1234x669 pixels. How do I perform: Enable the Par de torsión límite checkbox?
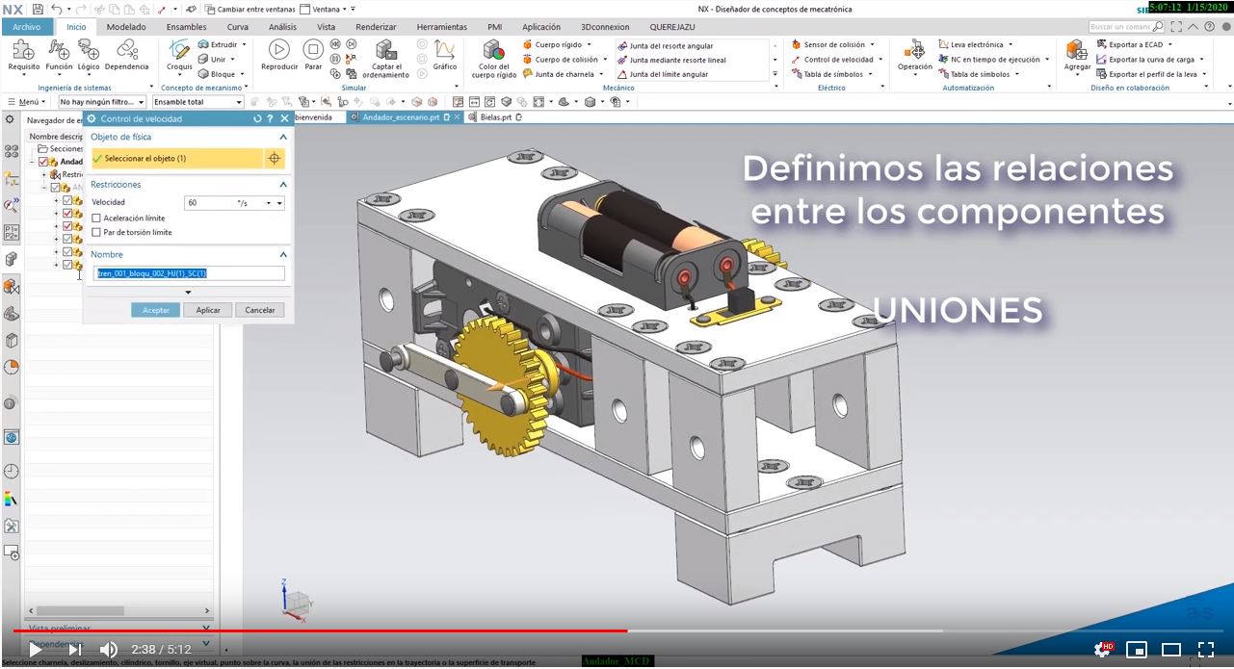click(96, 232)
